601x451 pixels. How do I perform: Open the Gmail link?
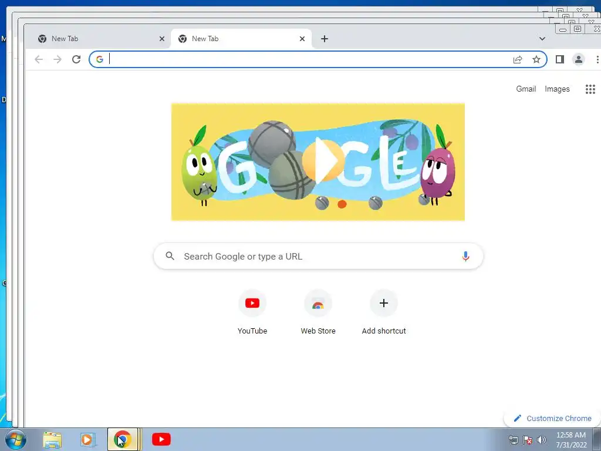pos(526,89)
